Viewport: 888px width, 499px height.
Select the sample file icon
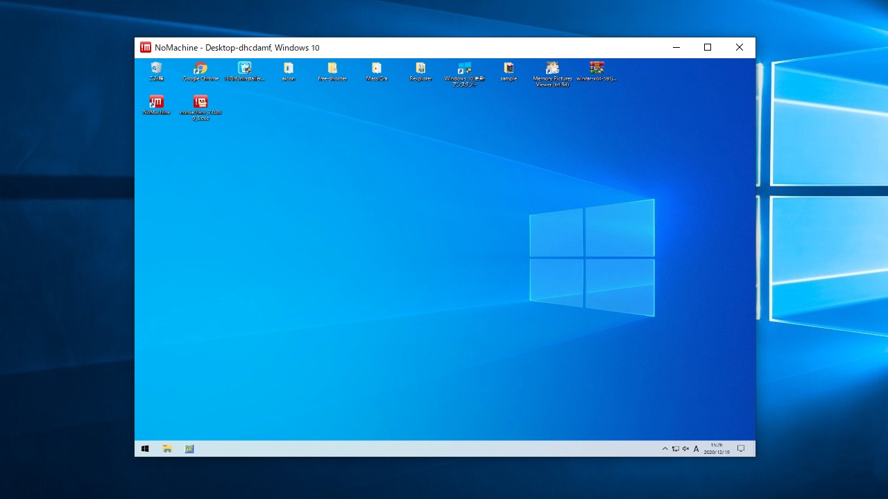pos(509,71)
